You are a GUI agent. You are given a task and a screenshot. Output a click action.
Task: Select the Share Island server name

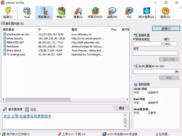coord(14,50)
